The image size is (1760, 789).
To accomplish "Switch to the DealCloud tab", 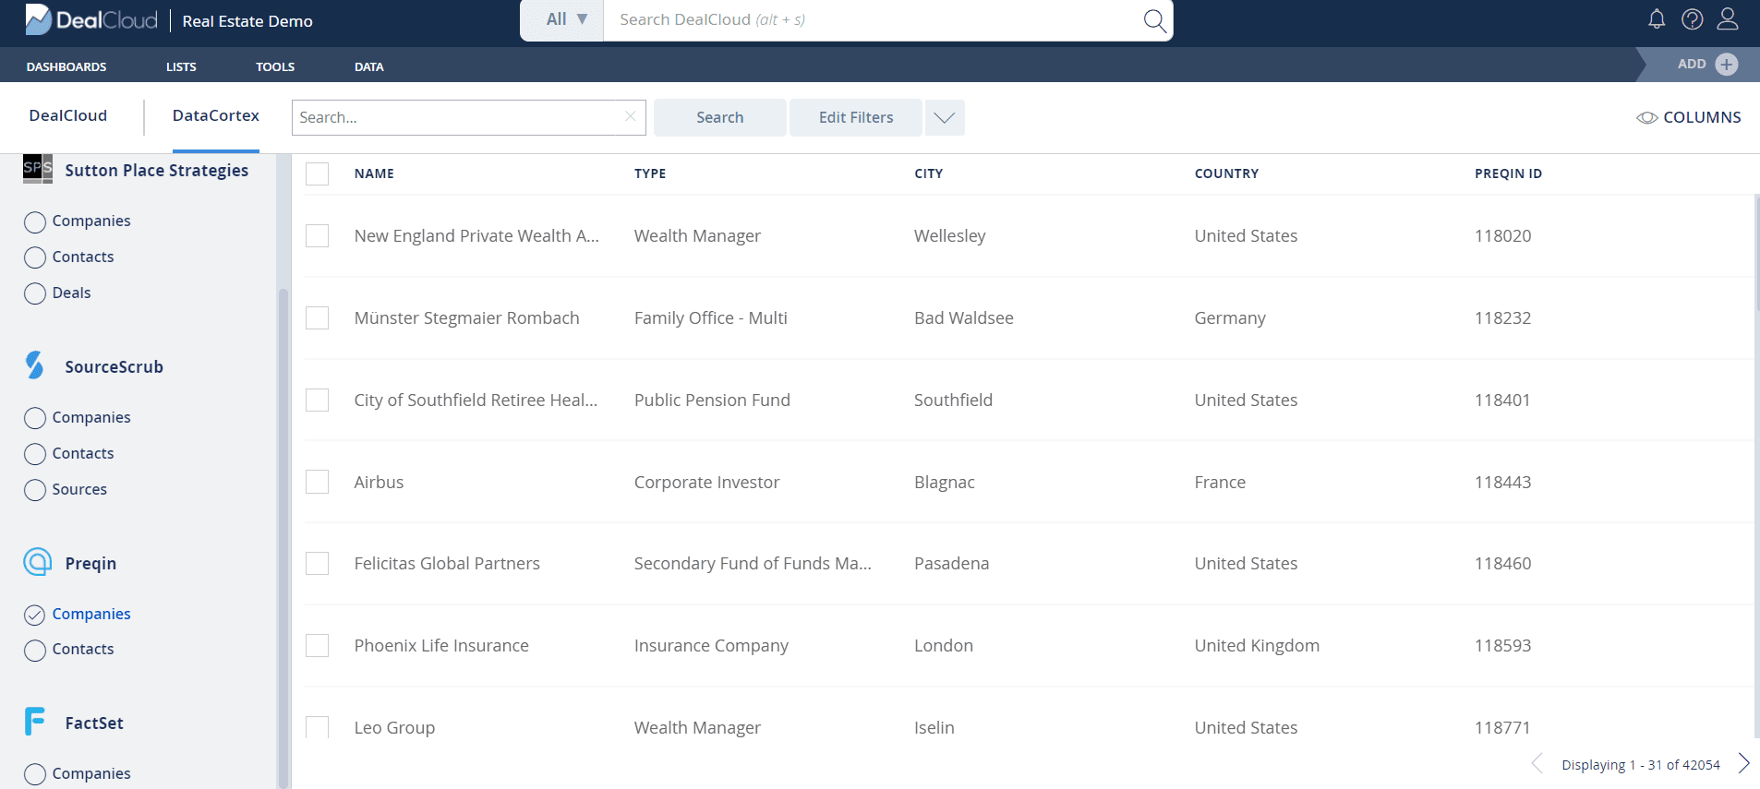I will coord(68,115).
